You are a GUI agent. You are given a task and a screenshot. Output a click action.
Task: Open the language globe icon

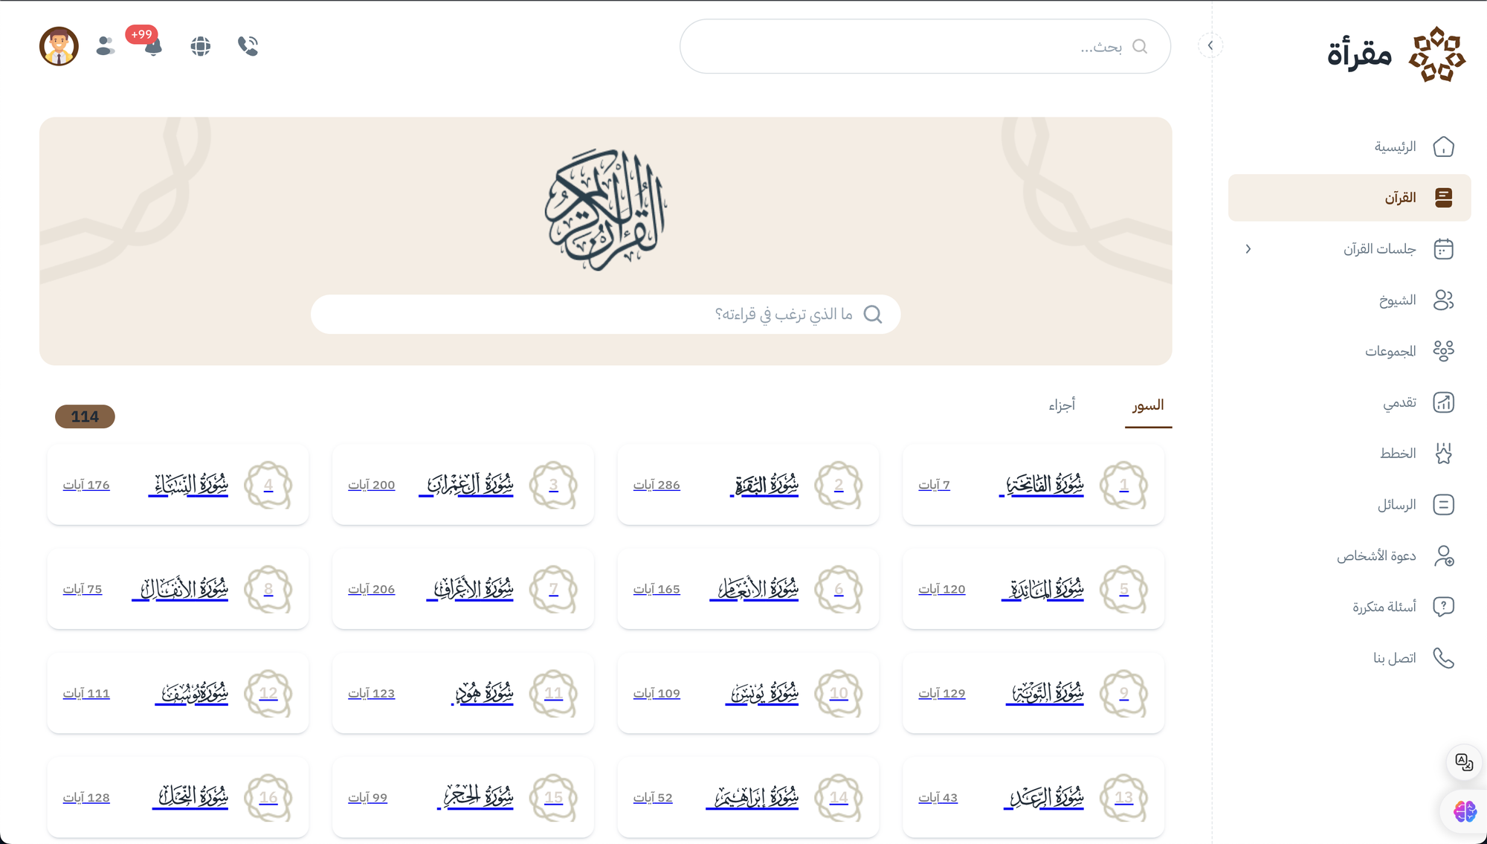200,46
